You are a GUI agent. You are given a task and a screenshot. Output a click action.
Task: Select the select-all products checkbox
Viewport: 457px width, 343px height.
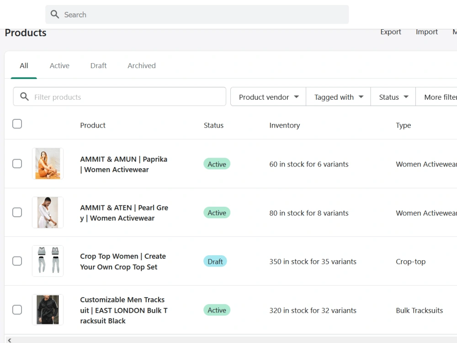(x=17, y=123)
